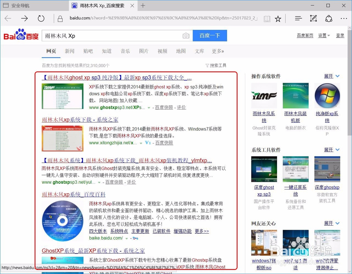Click the blue CD disc thumbnail

click(x=63, y=221)
